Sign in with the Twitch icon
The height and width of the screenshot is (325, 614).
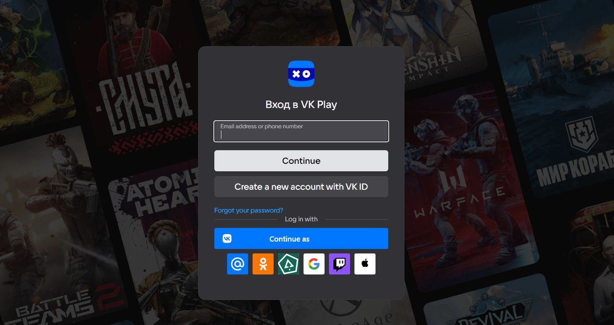(x=339, y=264)
